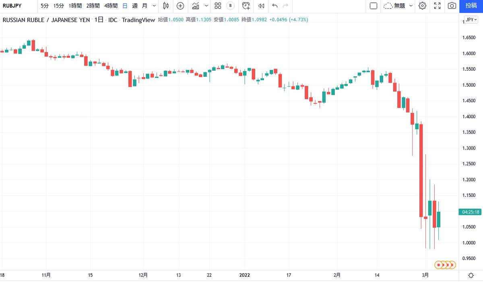Screen dimensions: 483x282
Task: Open the indicators panel
Action: click(196, 6)
